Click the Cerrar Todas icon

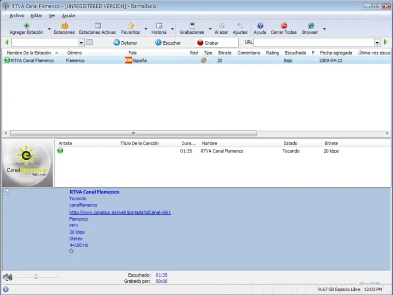tap(283, 26)
